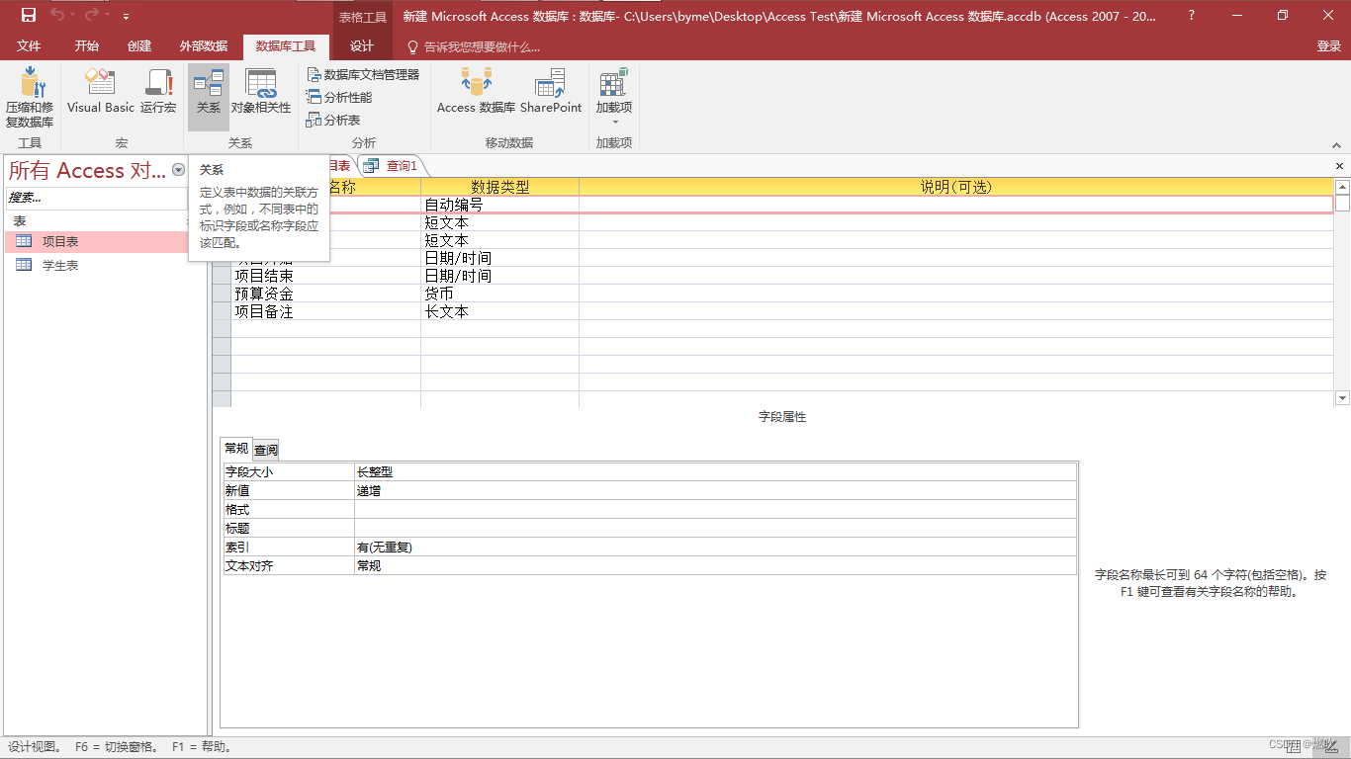1351x759 pixels.
Task: Switch to the Home (开始) ribbon tab
Action: click(86, 46)
